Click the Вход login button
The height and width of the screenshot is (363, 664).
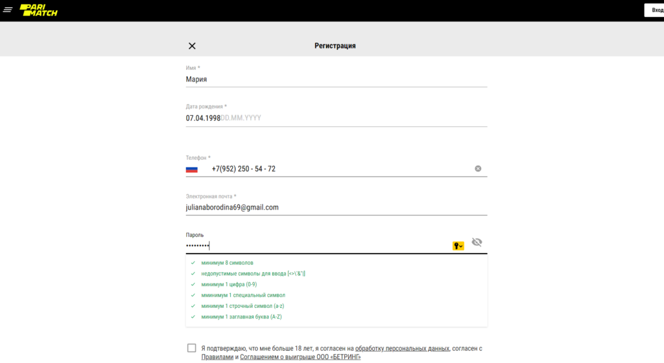[x=656, y=10]
